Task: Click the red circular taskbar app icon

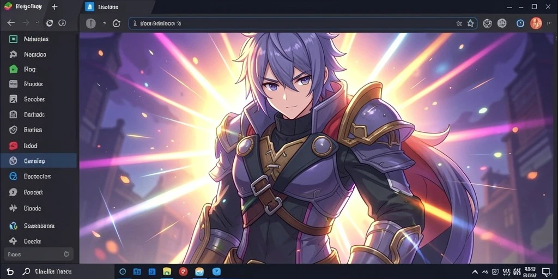Action: [x=183, y=271]
